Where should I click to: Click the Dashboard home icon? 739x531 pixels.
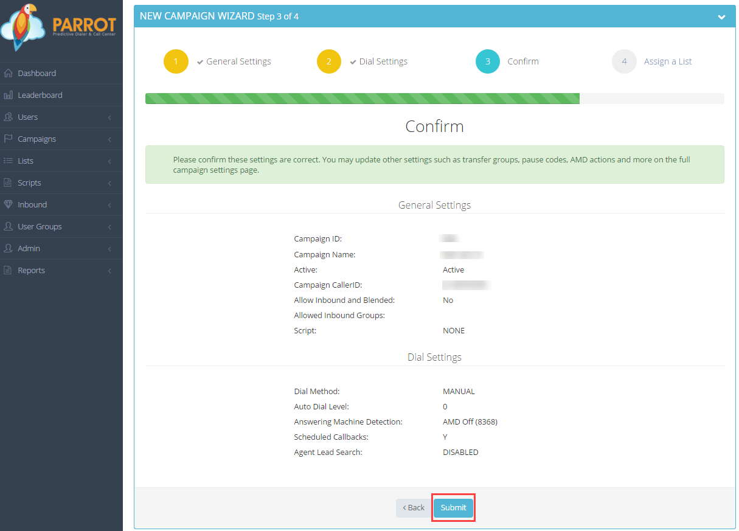[9, 73]
